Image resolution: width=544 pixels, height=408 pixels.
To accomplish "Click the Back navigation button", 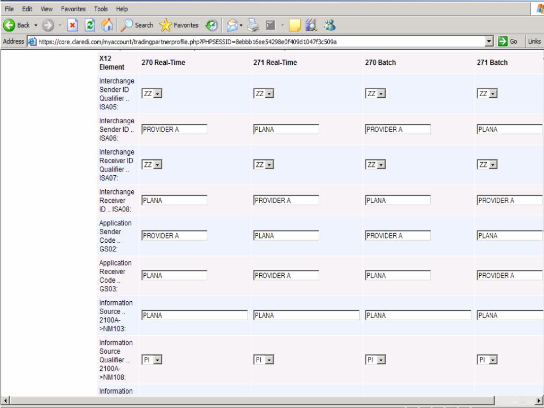I will pos(16,26).
